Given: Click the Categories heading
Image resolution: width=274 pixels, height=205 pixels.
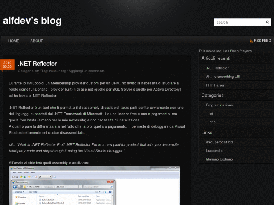Looking at the screenshot, I should coord(213,95).
